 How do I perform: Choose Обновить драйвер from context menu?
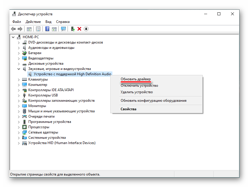click(156, 79)
